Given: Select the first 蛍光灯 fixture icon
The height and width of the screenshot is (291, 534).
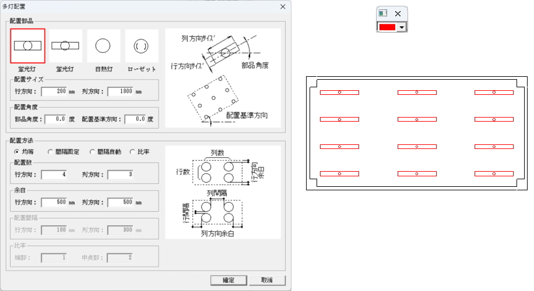Looking at the screenshot, I should point(27,46).
